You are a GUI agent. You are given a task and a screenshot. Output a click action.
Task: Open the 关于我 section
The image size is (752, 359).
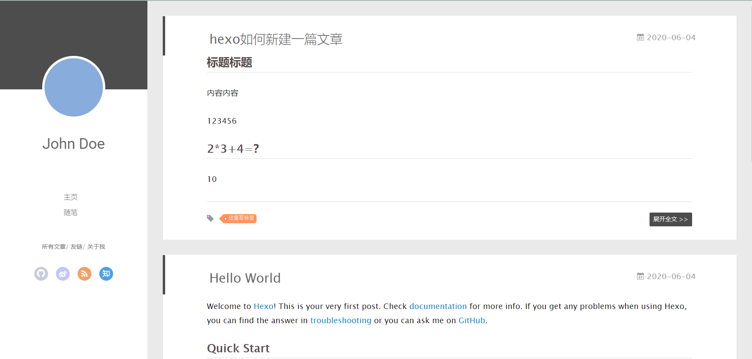coord(96,247)
